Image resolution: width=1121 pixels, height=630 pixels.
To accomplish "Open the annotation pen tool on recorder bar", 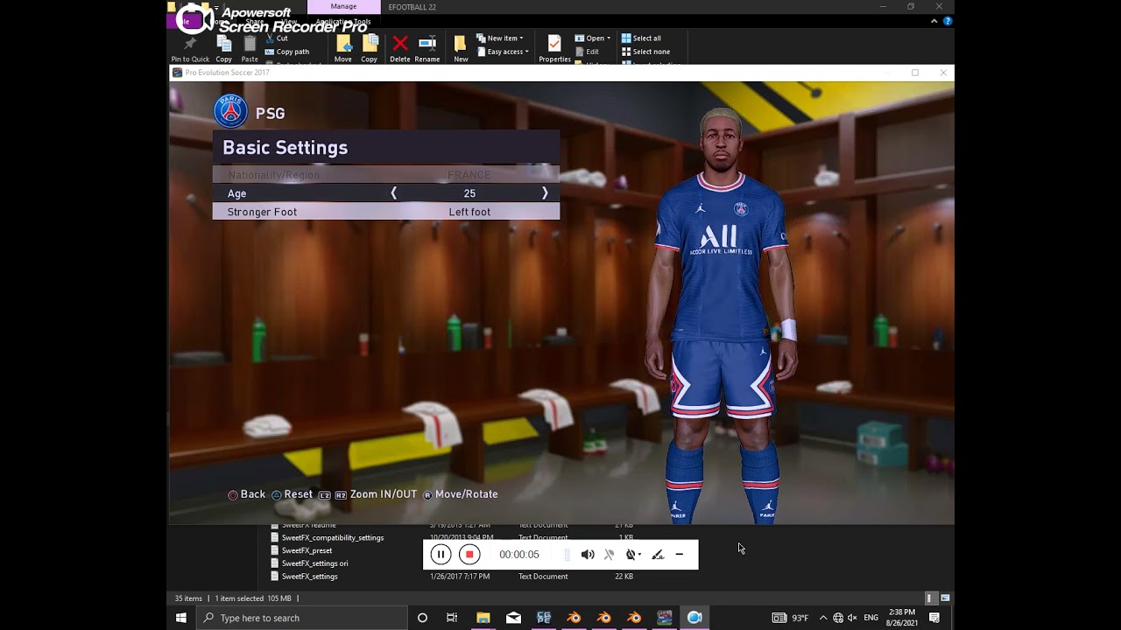I will [658, 555].
